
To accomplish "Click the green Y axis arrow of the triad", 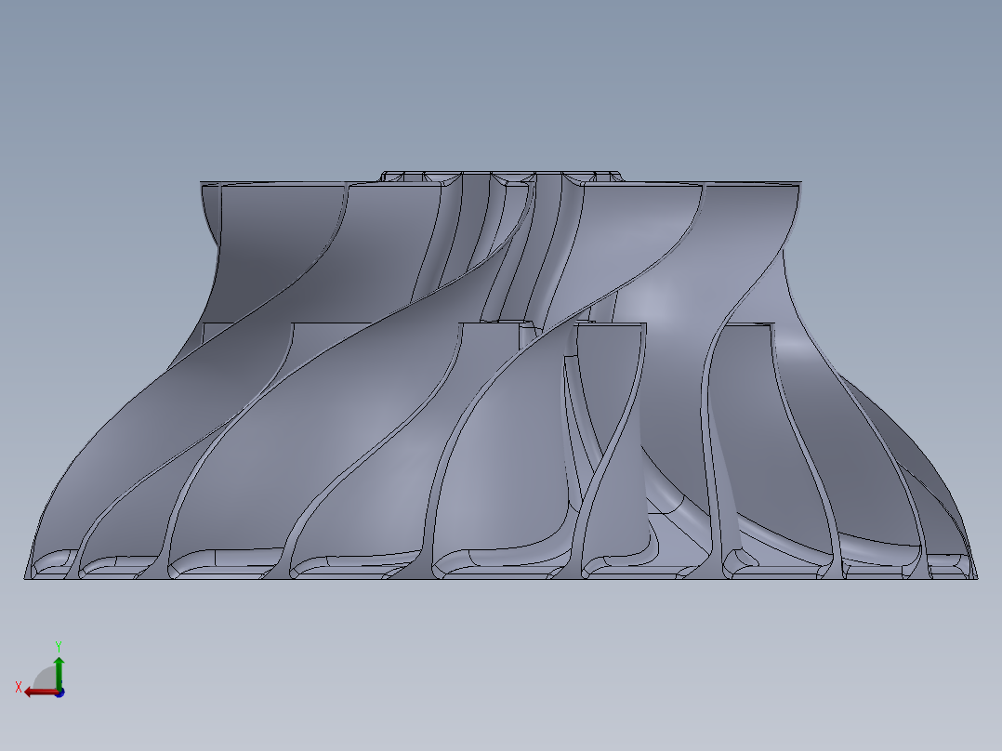I will point(59,672).
